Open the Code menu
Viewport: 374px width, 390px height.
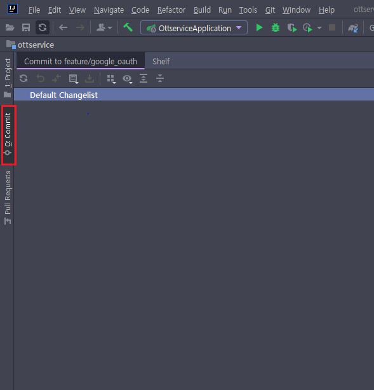[x=140, y=10]
